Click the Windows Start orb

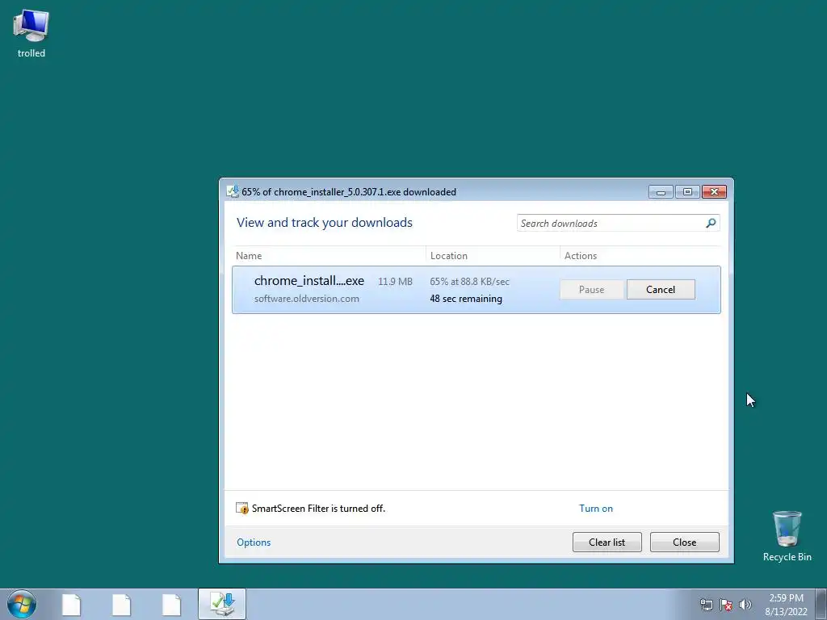(x=22, y=604)
